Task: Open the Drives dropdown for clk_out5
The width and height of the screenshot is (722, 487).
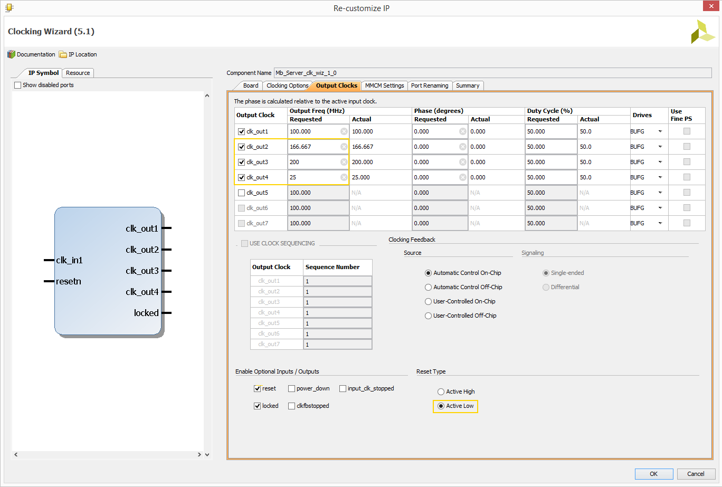Action: pos(660,193)
